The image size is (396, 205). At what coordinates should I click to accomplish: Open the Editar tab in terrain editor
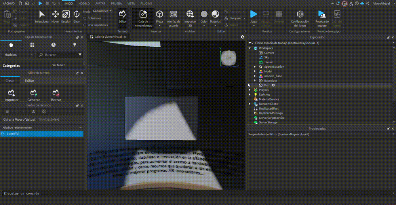click(x=29, y=81)
